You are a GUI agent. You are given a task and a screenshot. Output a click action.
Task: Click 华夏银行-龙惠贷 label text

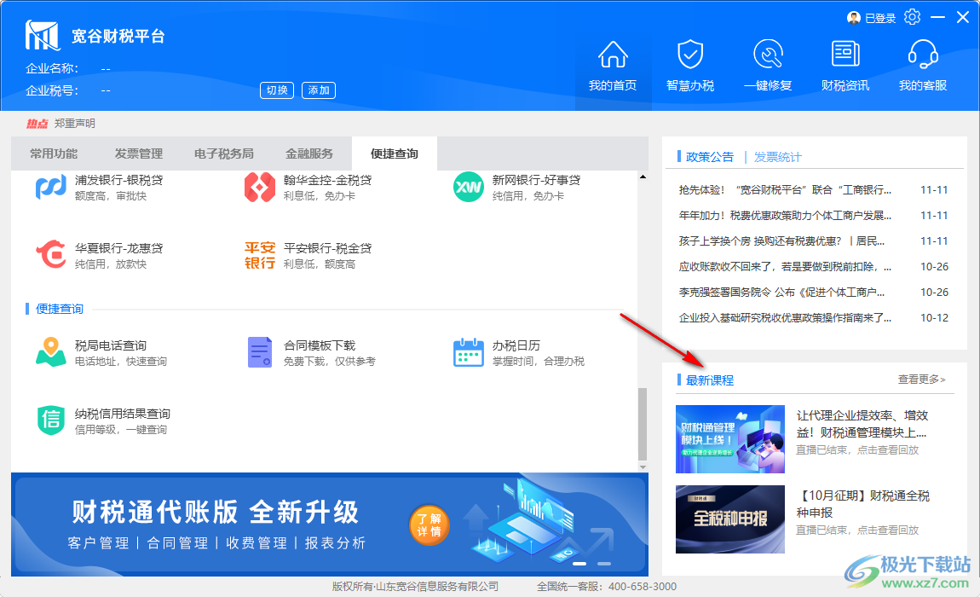[x=118, y=248]
